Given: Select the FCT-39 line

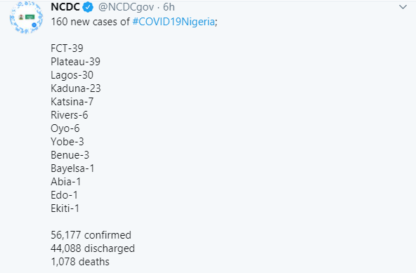Looking at the screenshot, I should [x=67, y=48].
